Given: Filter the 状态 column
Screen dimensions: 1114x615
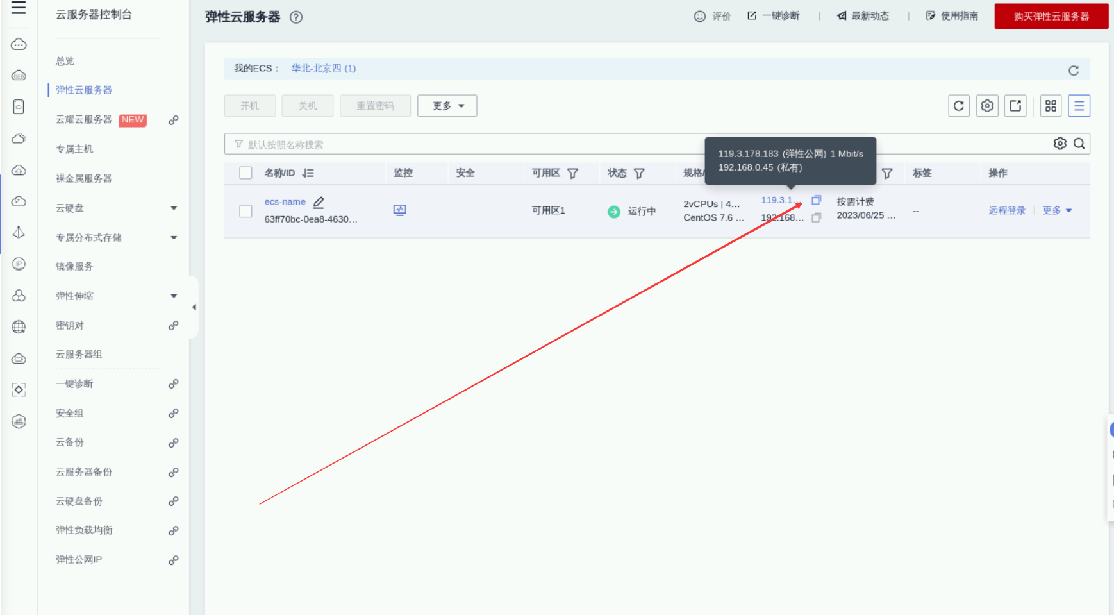Looking at the screenshot, I should pyautogui.click(x=639, y=173).
